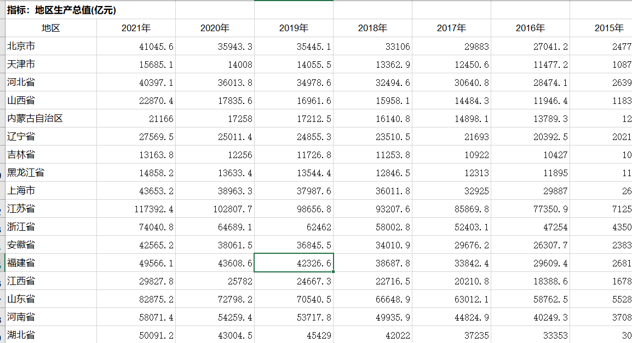This screenshot has height=343, width=632.
Task: Select Zhejiang 2017 value 52403.1
Action: [x=451, y=226]
